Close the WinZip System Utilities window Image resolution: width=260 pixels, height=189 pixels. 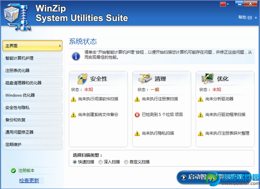point(251,4)
